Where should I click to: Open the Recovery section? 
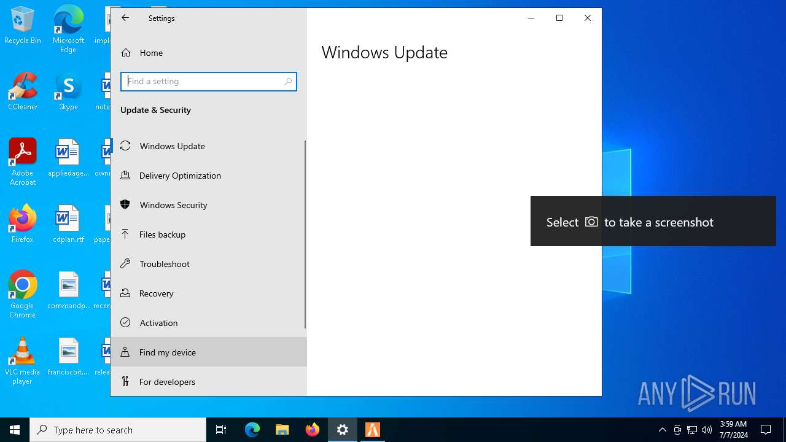pos(209,293)
